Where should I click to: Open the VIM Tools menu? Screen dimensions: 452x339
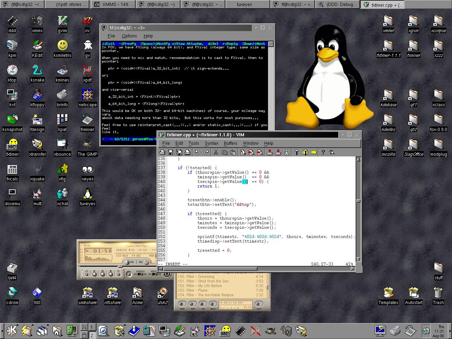pos(194,143)
